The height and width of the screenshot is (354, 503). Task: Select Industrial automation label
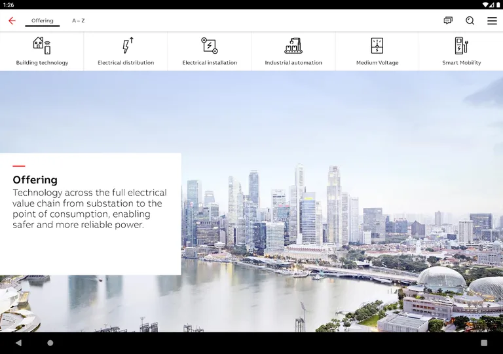[x=293, y=63]
